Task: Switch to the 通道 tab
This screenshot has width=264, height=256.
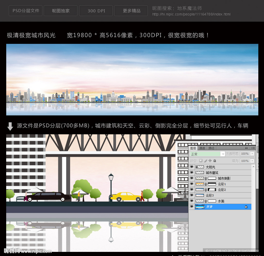Action: [x=202, y=148]
